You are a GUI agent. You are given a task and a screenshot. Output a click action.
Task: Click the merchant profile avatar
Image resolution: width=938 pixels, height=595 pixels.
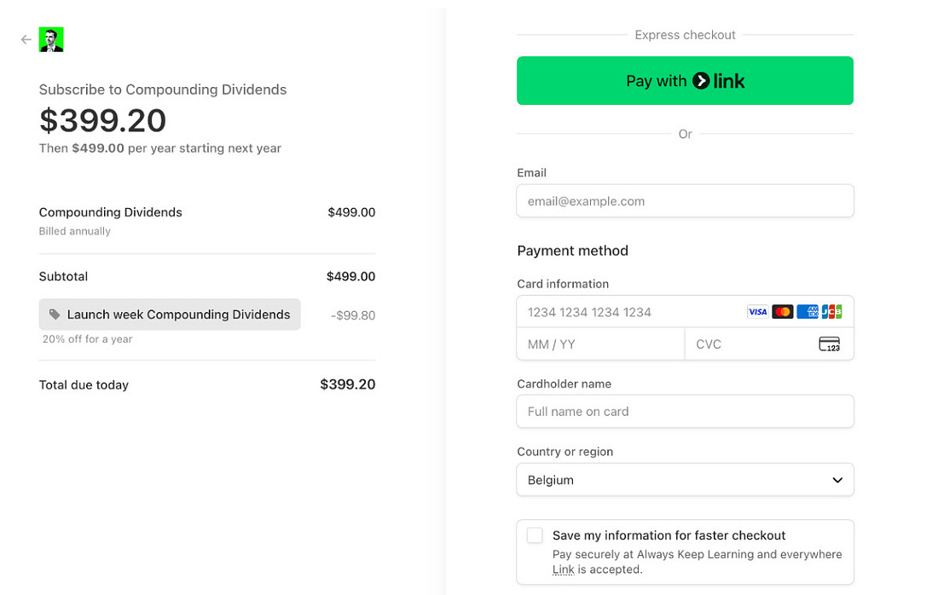point(51,39)
